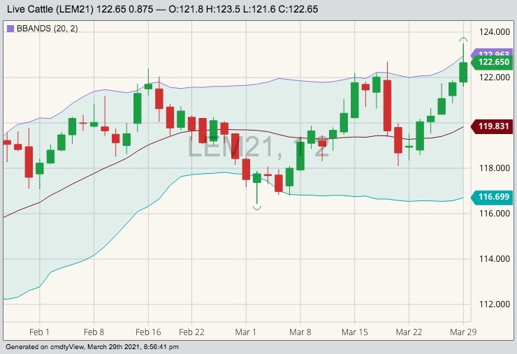The width and height of the screenshot is (517, 354).
Task: Click the 112.000 price axis label
Action: (494, 304)
